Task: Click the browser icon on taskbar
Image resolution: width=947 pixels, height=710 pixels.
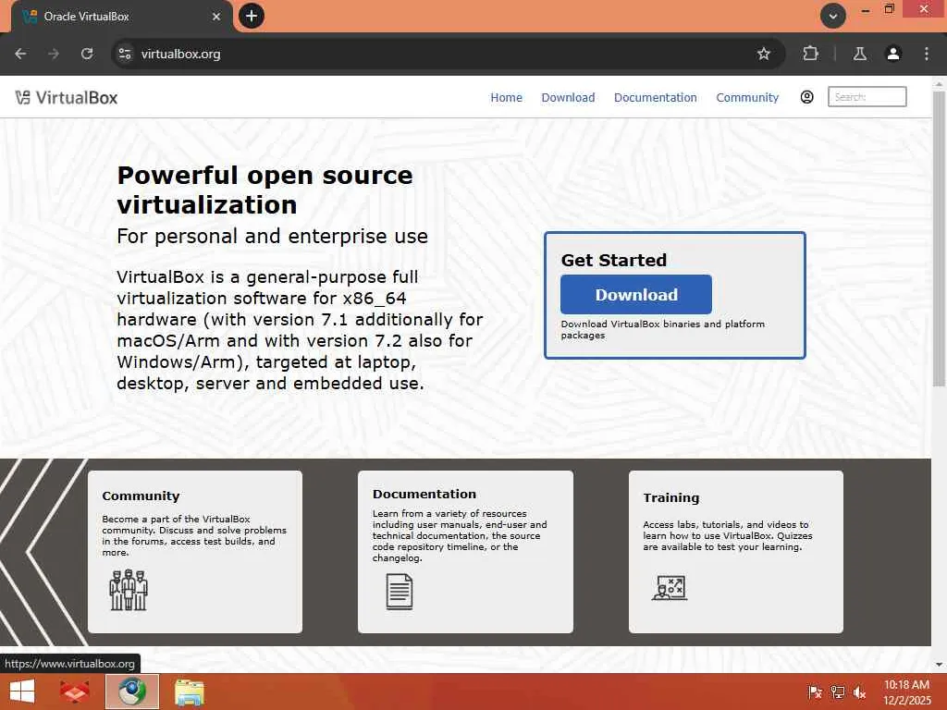Action: [132, 692]
